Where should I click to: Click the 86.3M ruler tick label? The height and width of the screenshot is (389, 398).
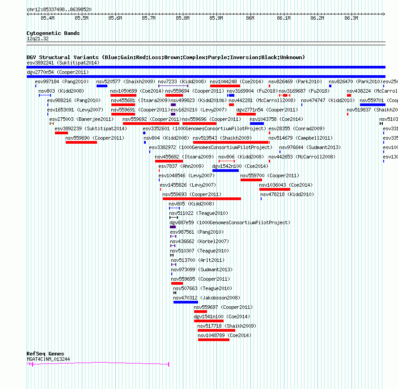pyautogui.click(x=351, y=18)
